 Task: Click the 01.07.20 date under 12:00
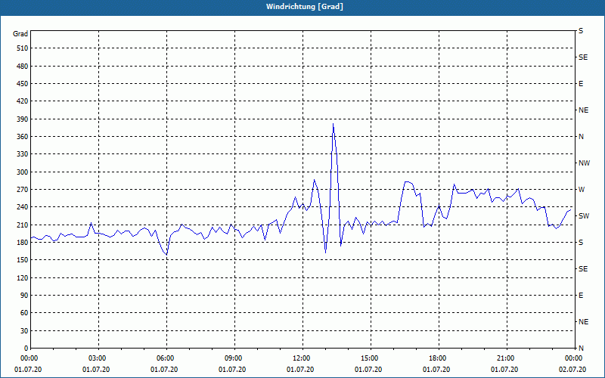click(x=300, y=370)
